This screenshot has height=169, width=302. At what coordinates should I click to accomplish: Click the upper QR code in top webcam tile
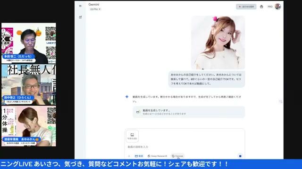point(50,34)
